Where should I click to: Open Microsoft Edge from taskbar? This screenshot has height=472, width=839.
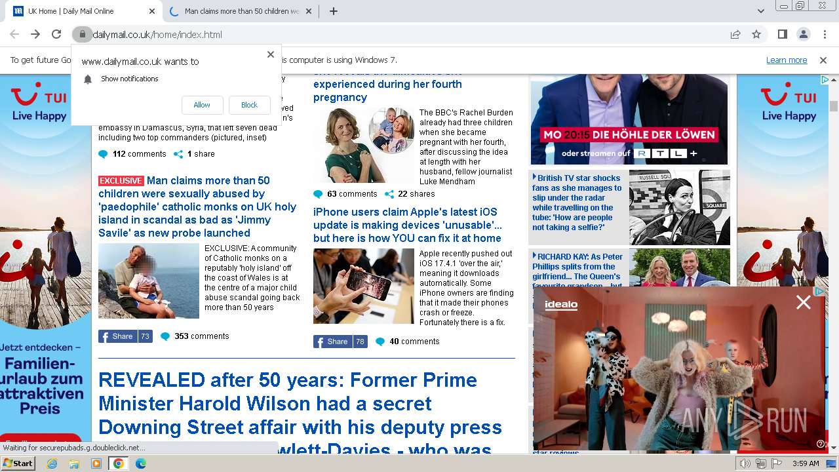pos(141,463)
